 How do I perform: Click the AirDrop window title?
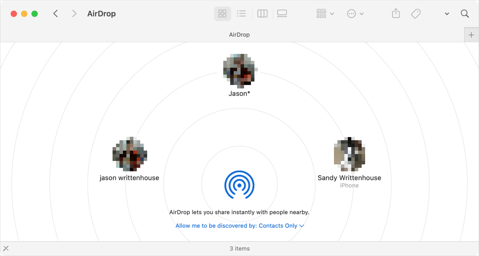(101, 14)
